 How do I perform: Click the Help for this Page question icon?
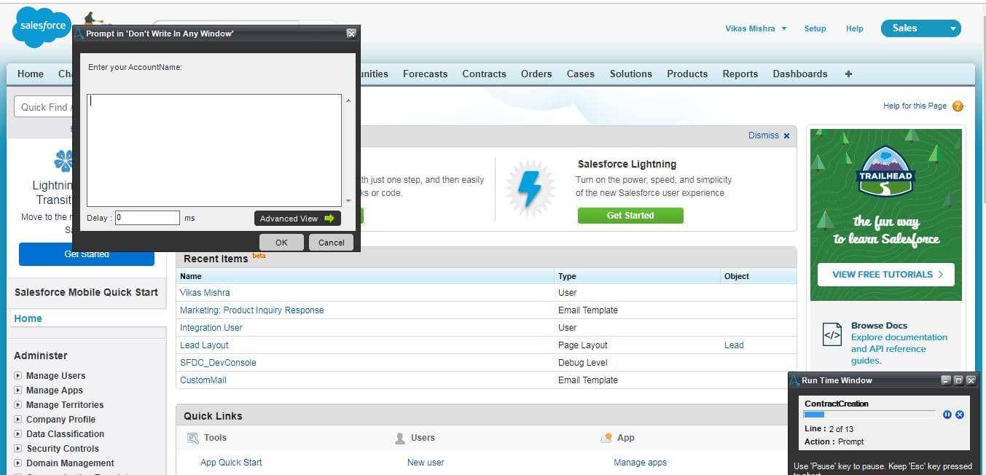pos(958,106)
